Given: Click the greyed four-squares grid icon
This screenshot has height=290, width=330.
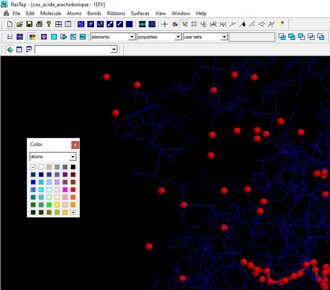Looking at the screenshot, I should pyautogui.click(x=194, y=24).
